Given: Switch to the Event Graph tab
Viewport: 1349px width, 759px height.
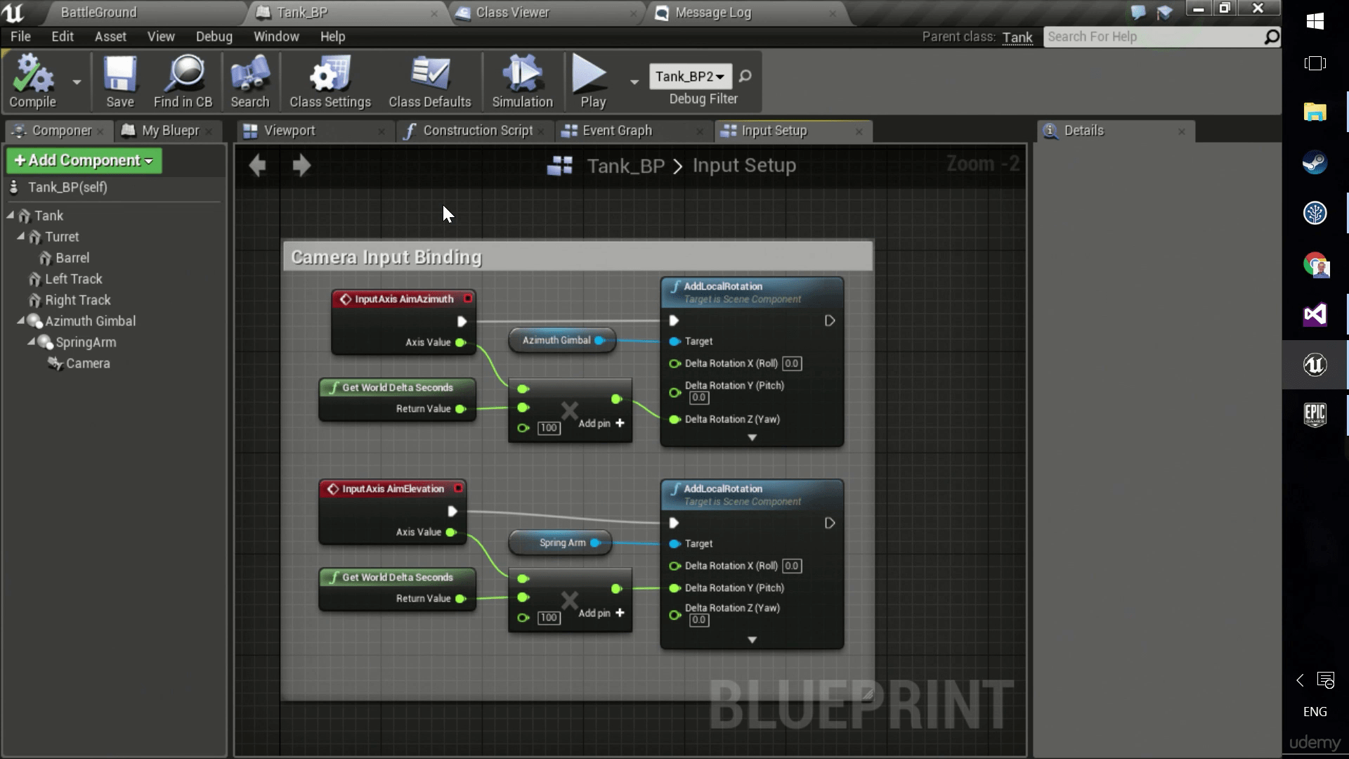Looking at the screenshot, I should 617,131.
